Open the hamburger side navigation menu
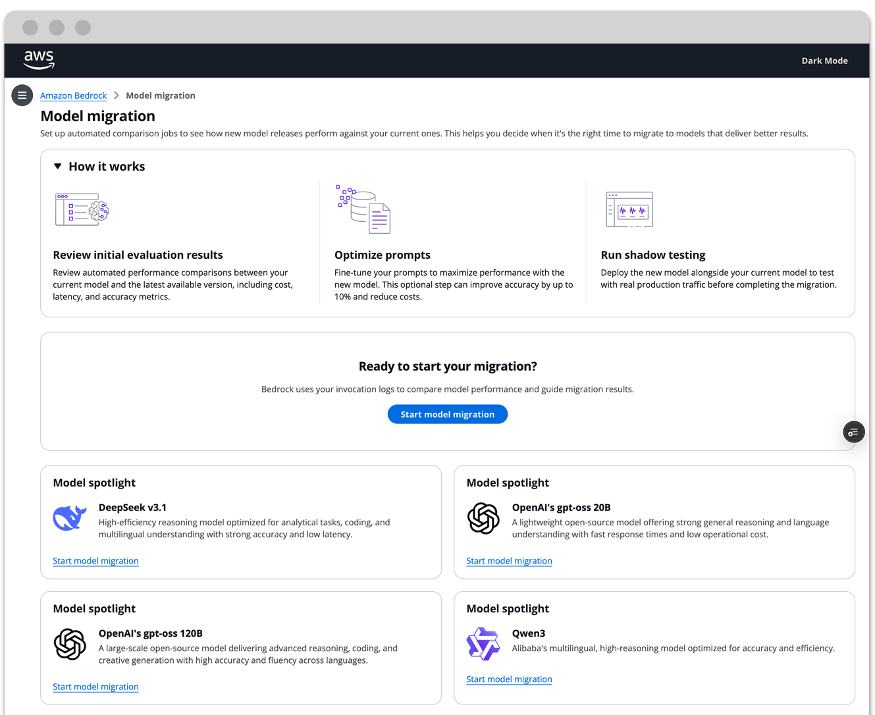 [x=22, y=95]
